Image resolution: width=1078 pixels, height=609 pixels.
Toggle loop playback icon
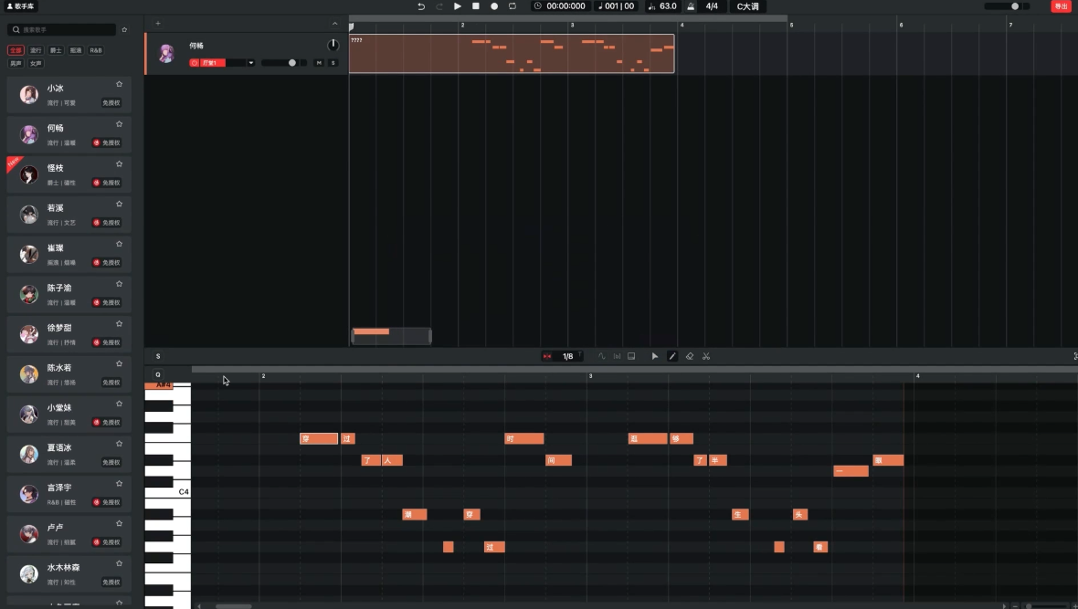tap(513, 6)
